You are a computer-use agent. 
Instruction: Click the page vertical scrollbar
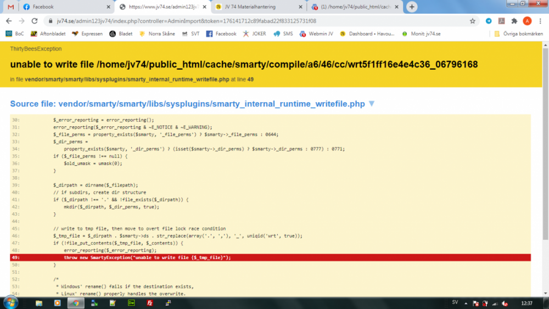(x=545, y=165)
